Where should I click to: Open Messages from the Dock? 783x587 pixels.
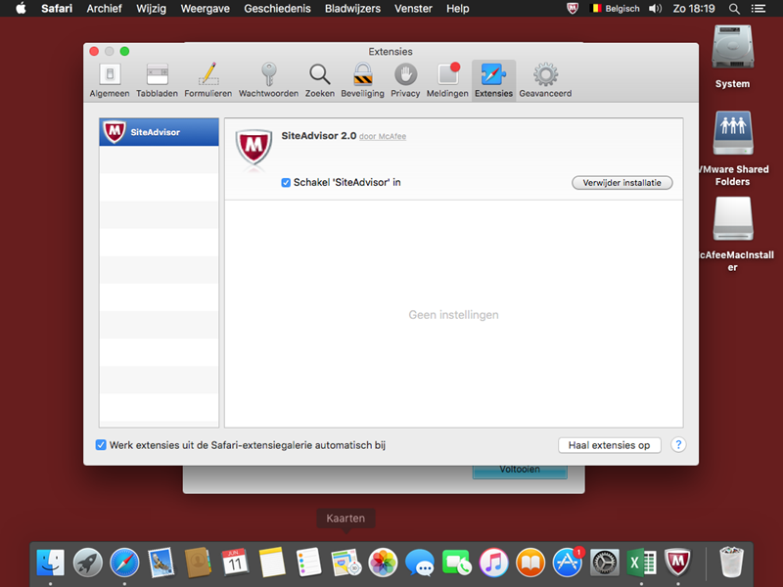pyautogui.click(x=420, y=562)
